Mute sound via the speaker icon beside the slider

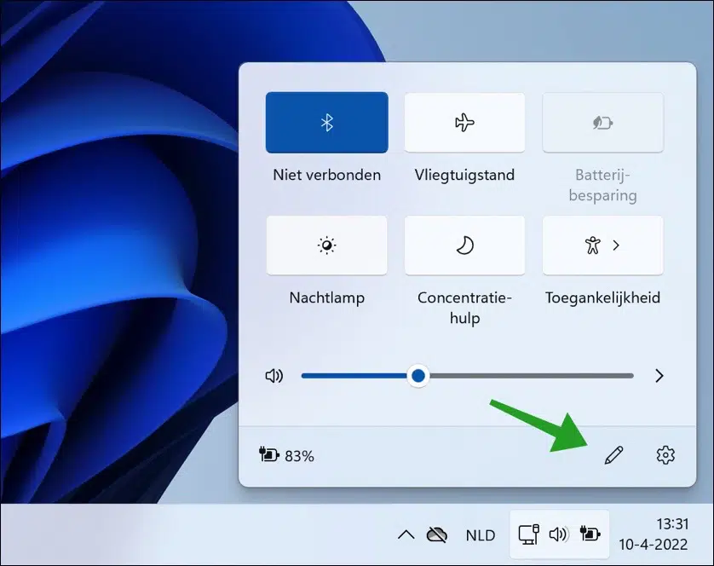pyautogui.click(x=274, y=376)
